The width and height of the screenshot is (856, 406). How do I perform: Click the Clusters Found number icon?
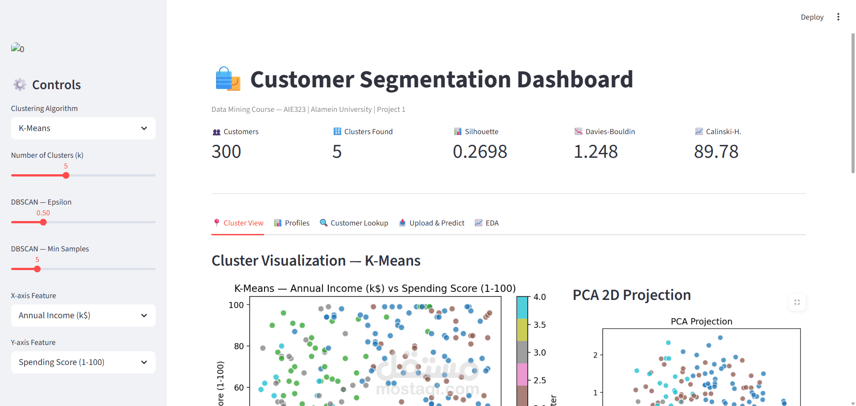pyautogui.click(x=337, y=131)
